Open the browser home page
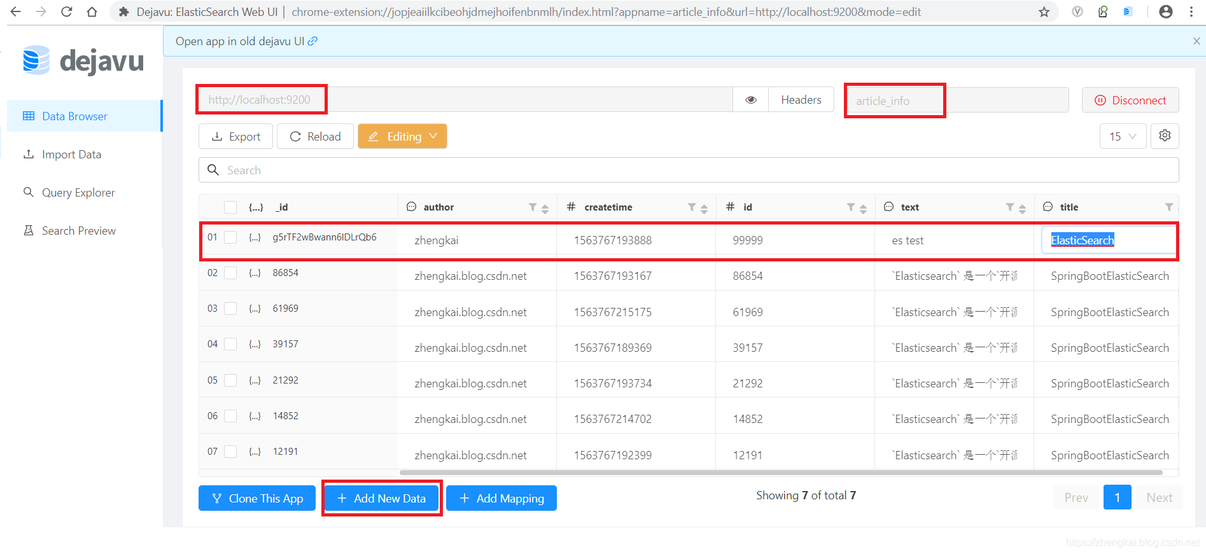 point(92,11)
